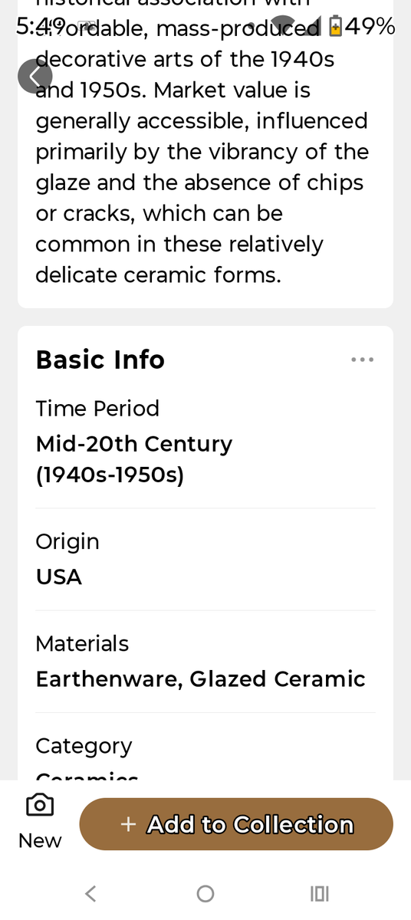This screenshot has height=920, width=411.
Task: Select the Mid-20th Century (1940s-1950s) value
Action: [x=134, y=459]
